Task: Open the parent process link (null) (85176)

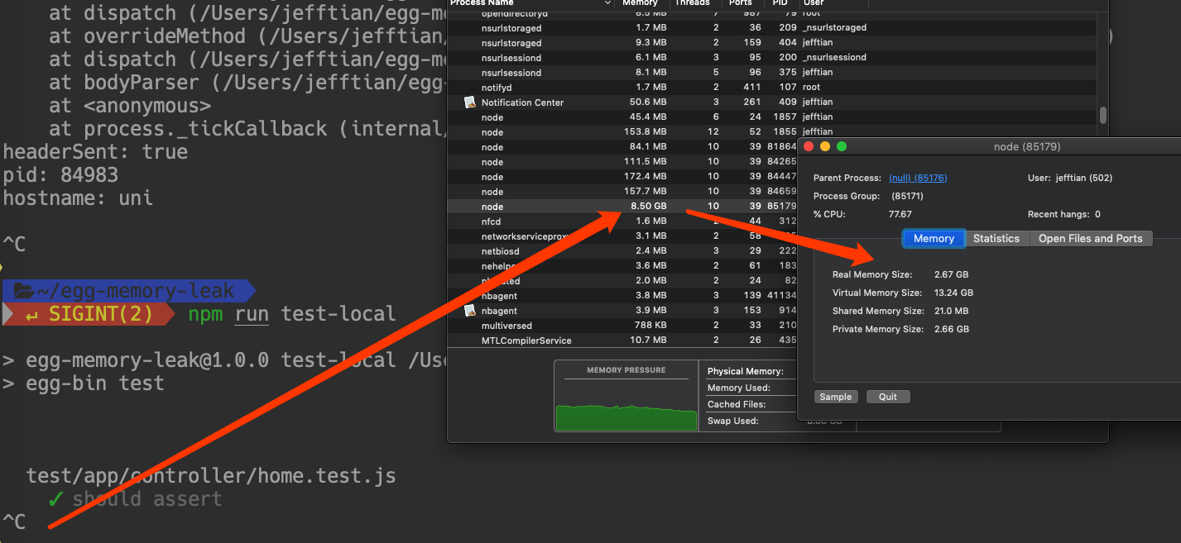Action: [917, 177]
